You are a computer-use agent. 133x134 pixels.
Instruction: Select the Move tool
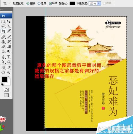tap(9, 21)
